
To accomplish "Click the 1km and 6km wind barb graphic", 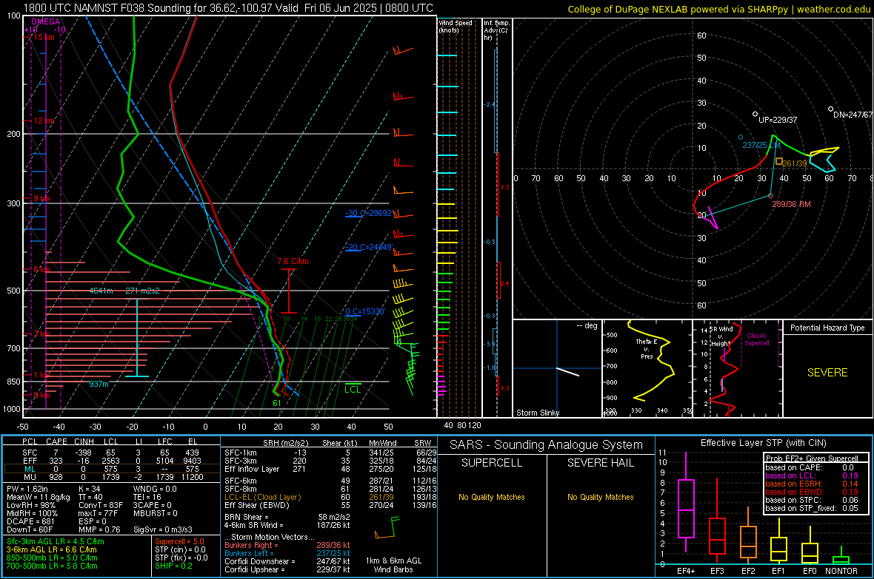I will point(387,528).
